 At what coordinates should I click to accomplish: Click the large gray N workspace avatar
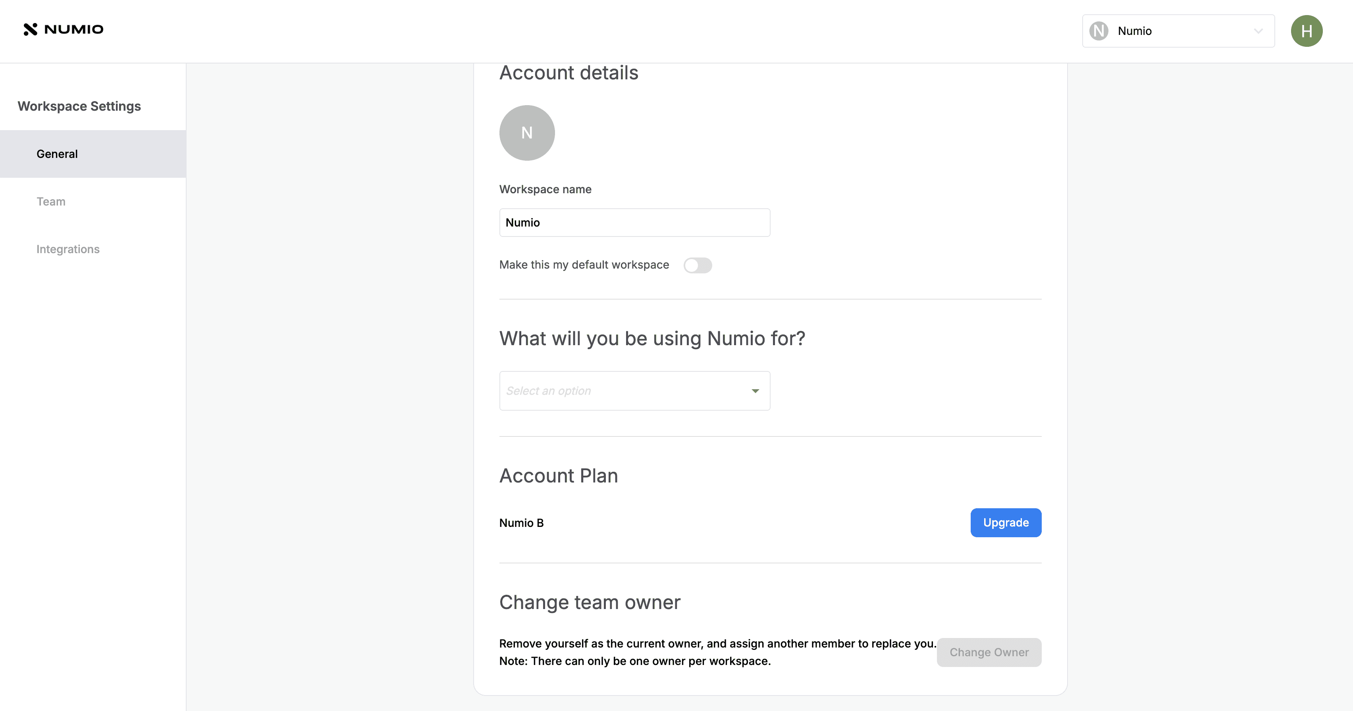click(x=527, y=133)
